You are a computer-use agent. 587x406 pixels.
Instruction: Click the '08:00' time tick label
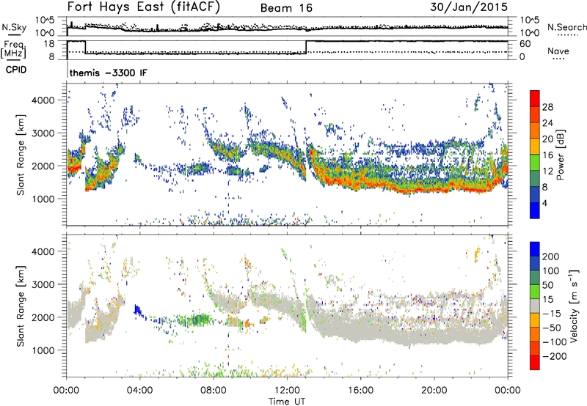coord(214,391)
